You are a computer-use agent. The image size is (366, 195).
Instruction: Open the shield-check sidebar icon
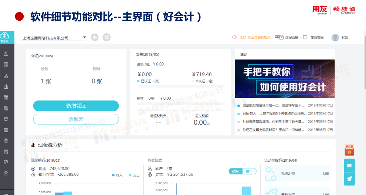pyautogui.click(x=6, y=162)
